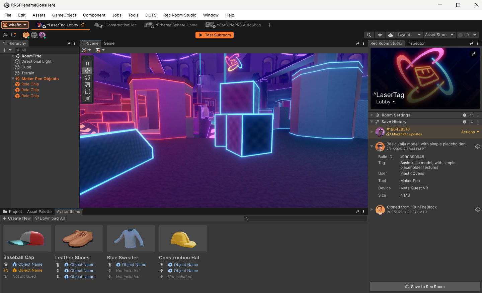The height and width of the screenshot is (293, 482).
Task: Click the first orange-haired collaborator avatar
Action: 26,35
